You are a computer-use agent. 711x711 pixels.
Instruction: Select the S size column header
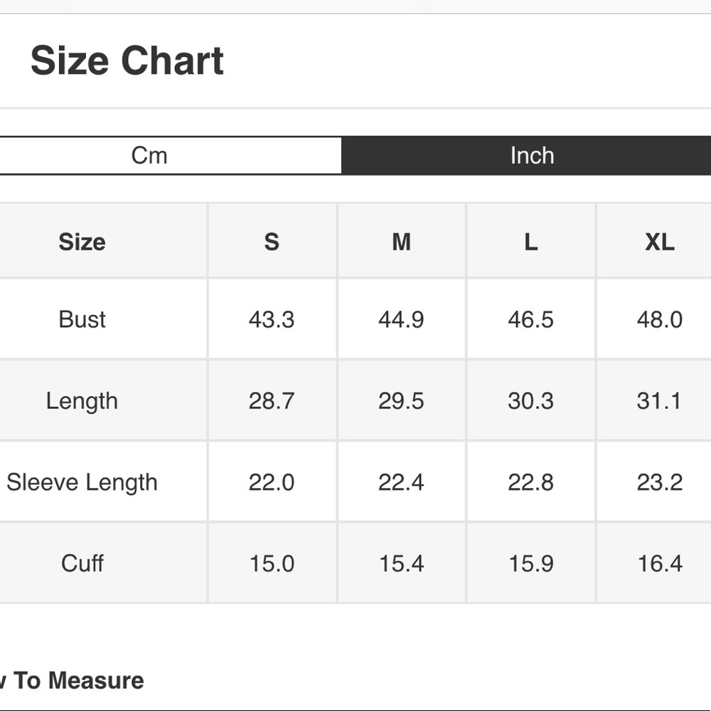tap(272, 242)
